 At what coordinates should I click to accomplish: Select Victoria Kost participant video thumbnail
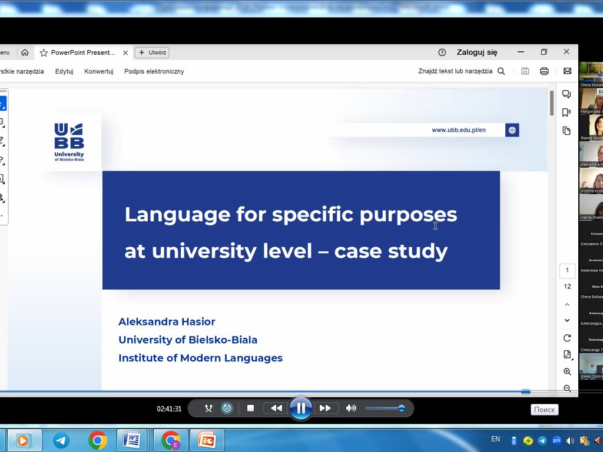coord(591,181)
